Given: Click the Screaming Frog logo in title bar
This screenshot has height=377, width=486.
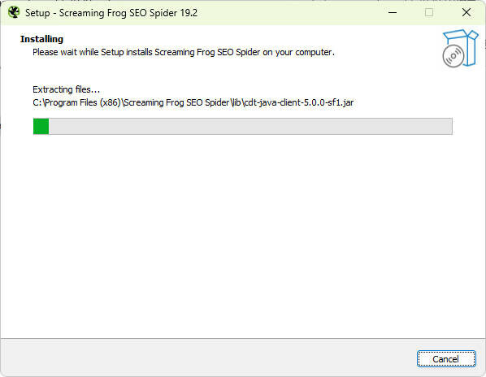Looking at the screenshot, I should (x=14, y=12).
